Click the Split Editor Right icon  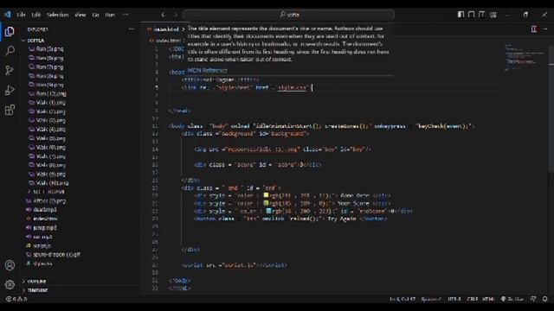534,29
